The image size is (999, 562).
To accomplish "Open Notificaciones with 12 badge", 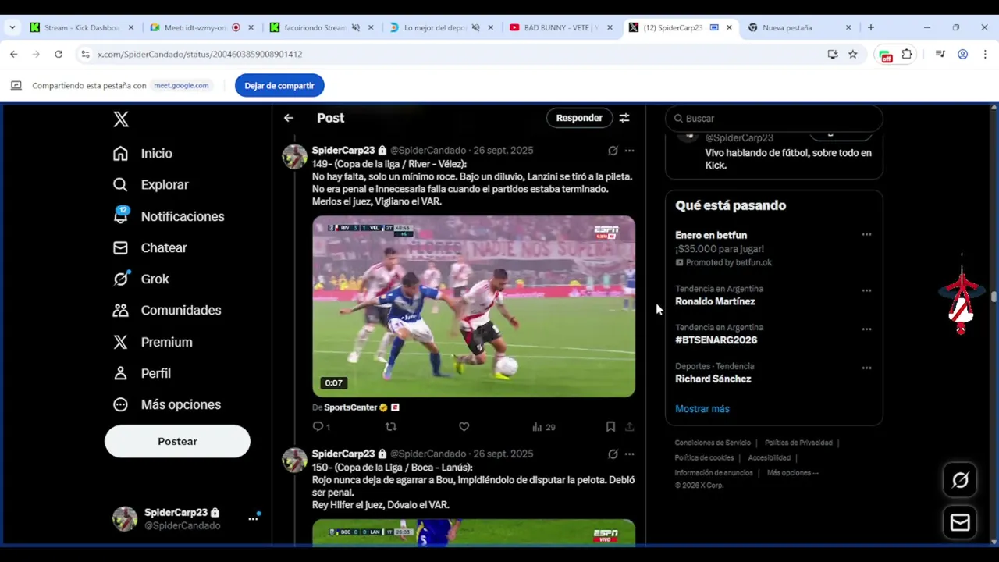I will coord(168,216).
